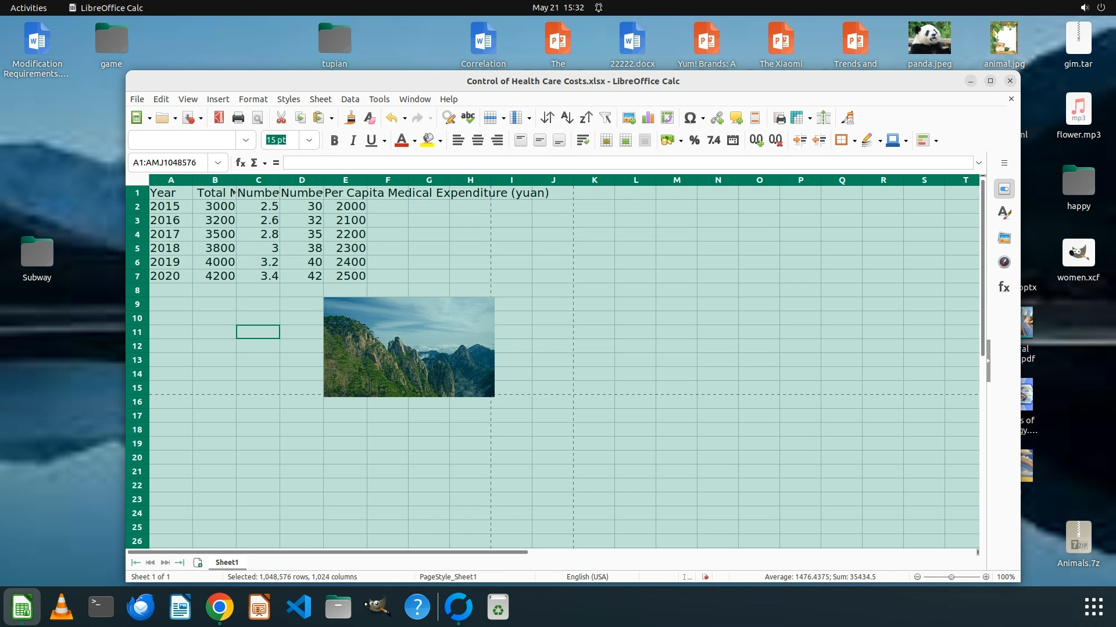This screenshot has height=627, width=1116.
Task: Open the Navigator sidebar compass icon
Action: pos(1004,262)
